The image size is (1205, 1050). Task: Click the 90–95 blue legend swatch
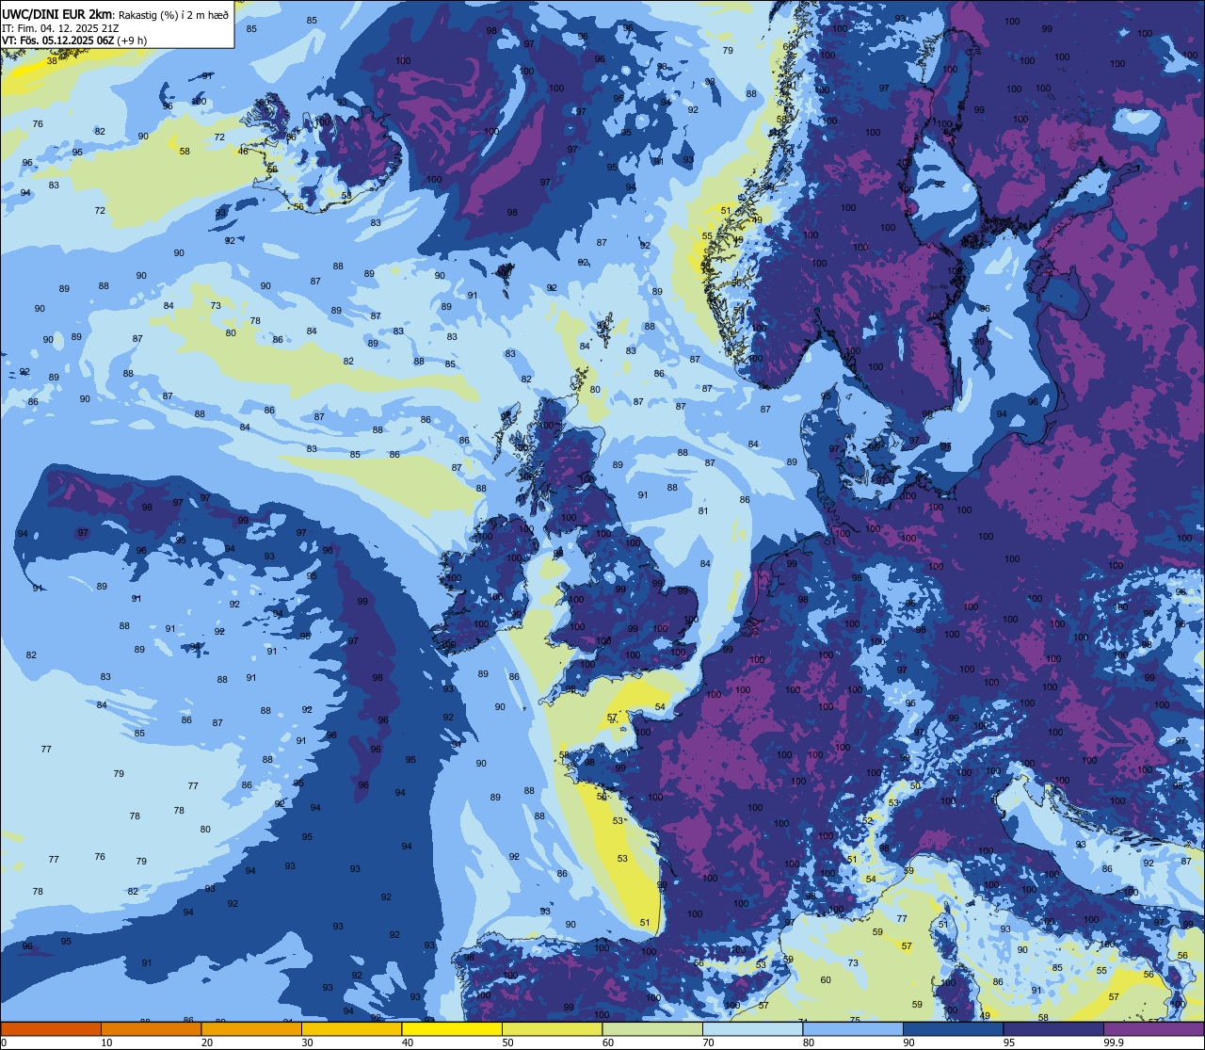point(953,1028)
